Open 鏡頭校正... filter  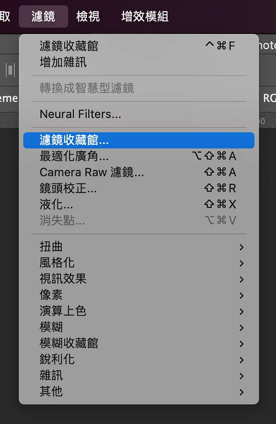click(138, 188)
